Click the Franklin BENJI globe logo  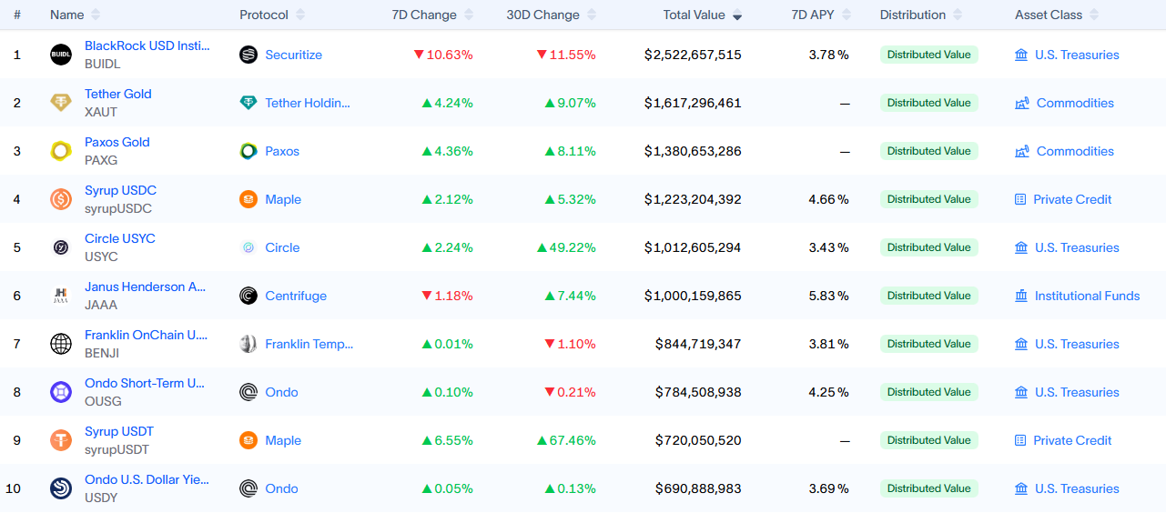tap(61, 344)
